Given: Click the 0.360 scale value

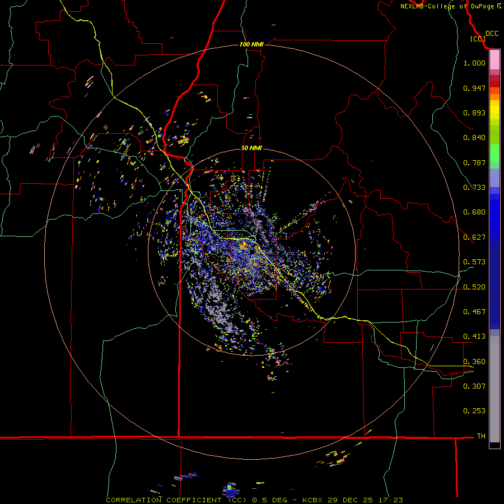Looking at the screenshot, I should click(474, 362).
